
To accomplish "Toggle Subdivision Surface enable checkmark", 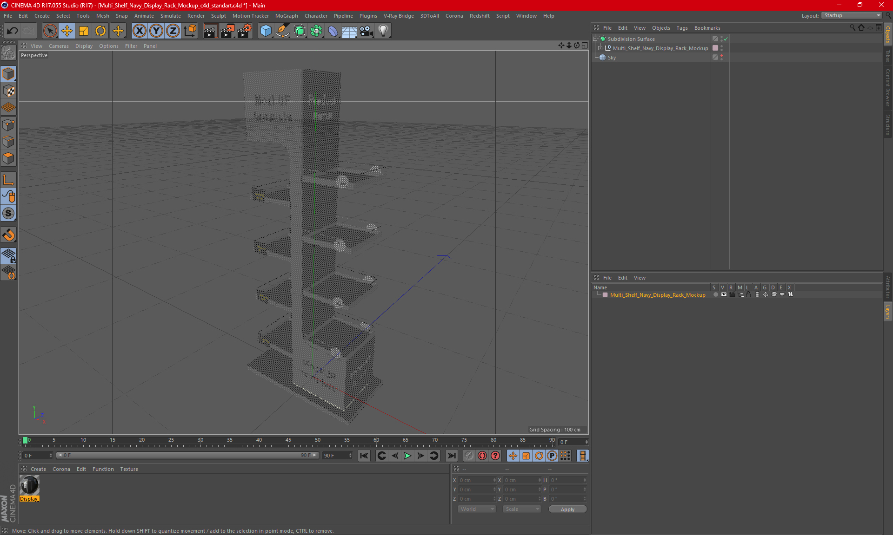I will pyautogui.click(x=726, y=39).
